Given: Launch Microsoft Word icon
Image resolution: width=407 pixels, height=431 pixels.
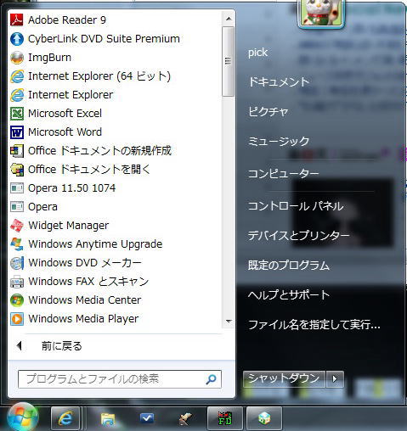Looking at the screenshot, I should 17,132.
